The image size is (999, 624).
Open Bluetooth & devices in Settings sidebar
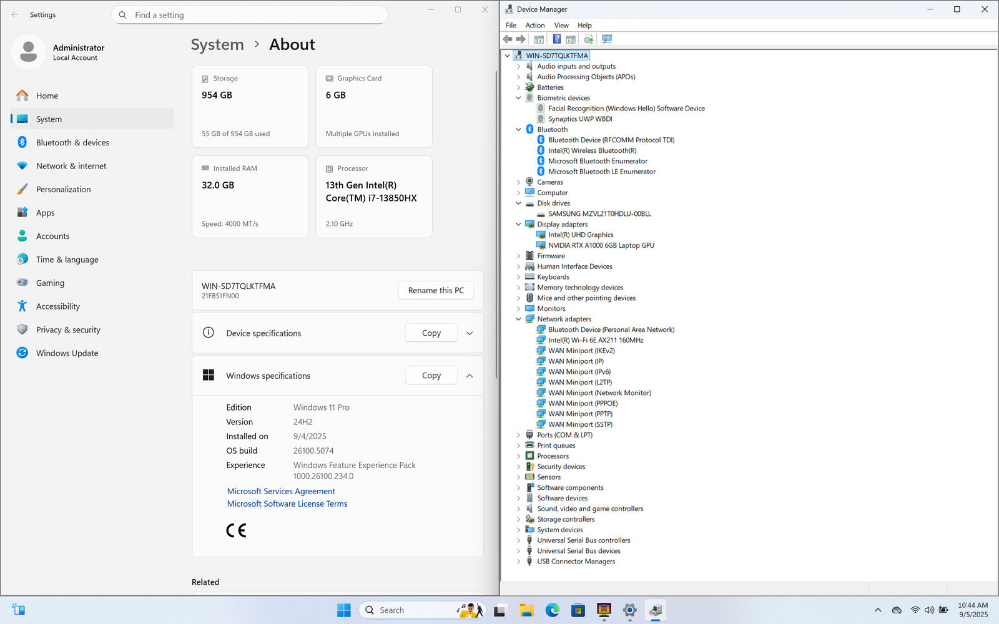tap(72, 142)
